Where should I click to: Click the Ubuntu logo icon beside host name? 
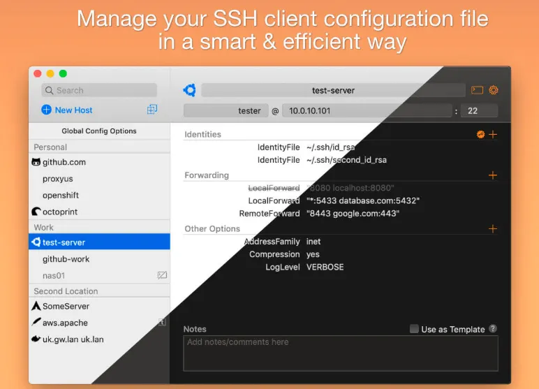pyautogui.click(x=190, y=90)
